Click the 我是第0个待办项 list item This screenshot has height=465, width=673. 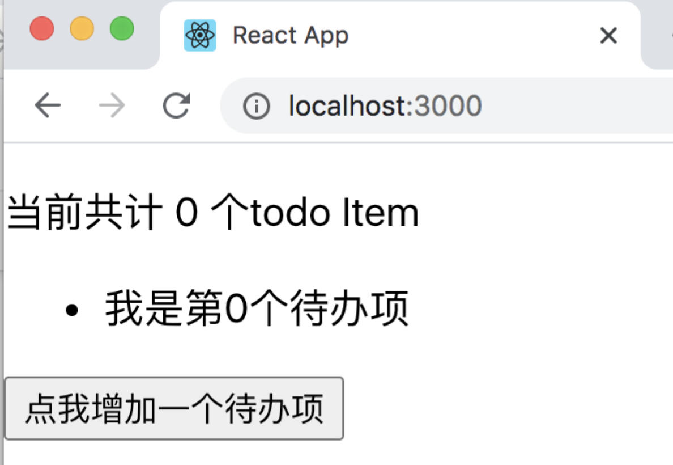[x=257, y=308]
